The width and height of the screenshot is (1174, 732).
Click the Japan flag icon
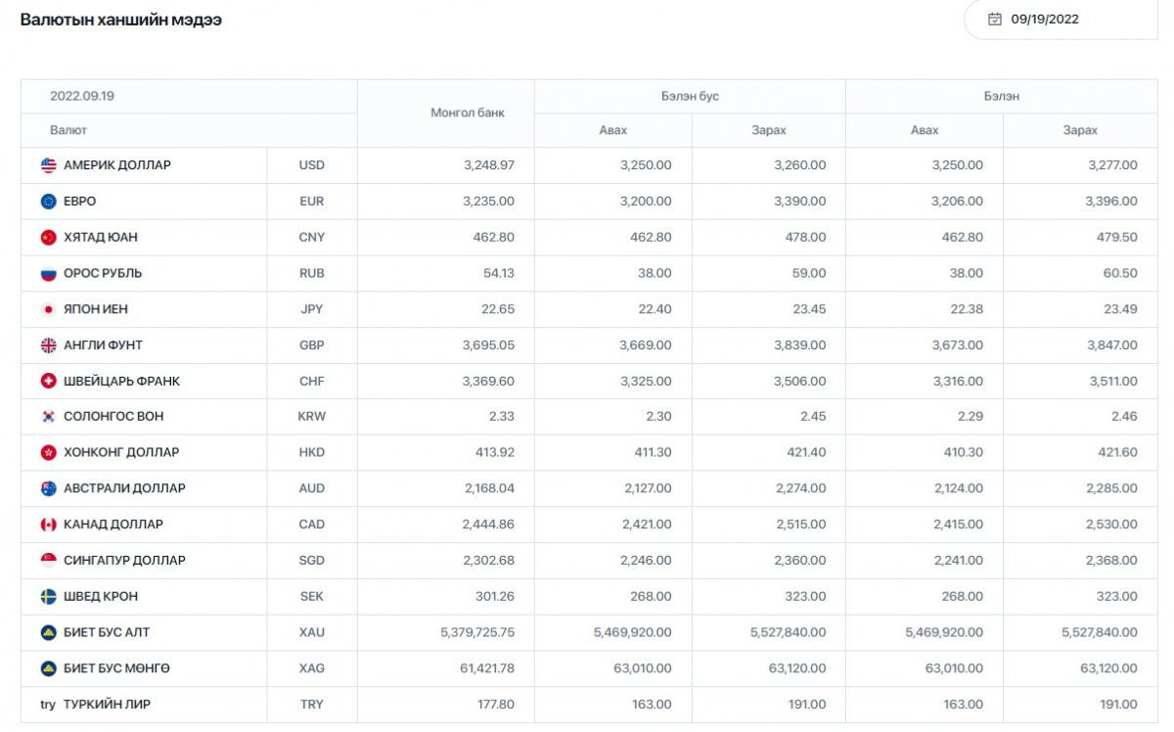point(48,309)
